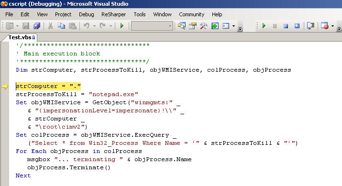Click "{impersonationLevel=impersonate}!\\" string
Screen dimensions: 342x186
click(106, 110)
